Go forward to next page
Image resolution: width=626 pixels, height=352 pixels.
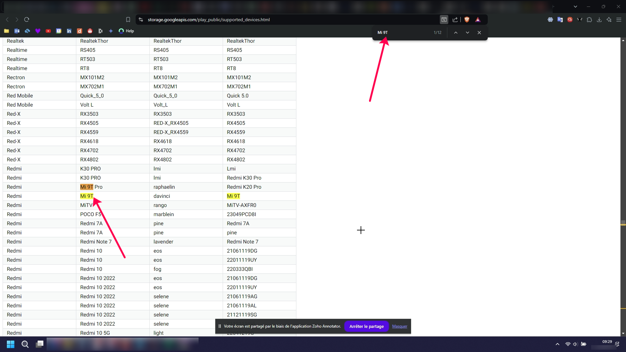pos(17,20)
